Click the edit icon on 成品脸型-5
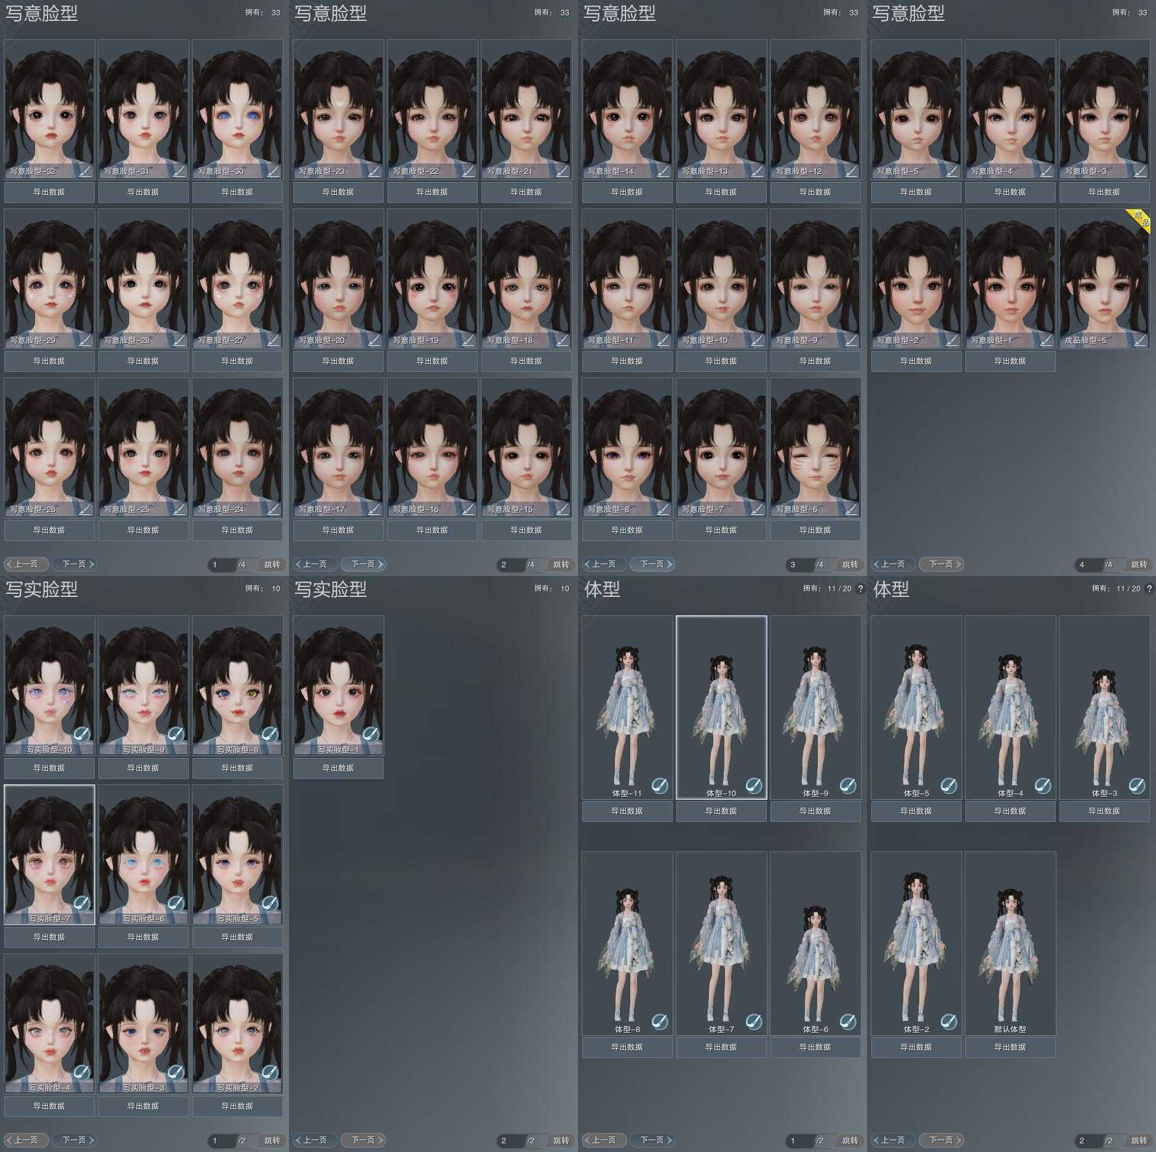The width and height of the screenshot is (1156, 1152). (x=1141, y=340)
